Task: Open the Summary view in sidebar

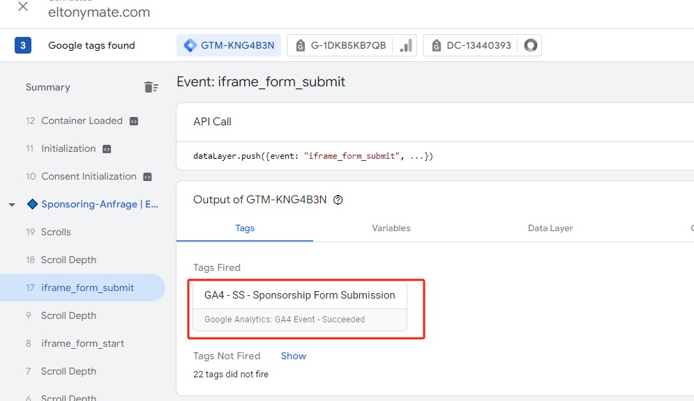Action: 48,87
